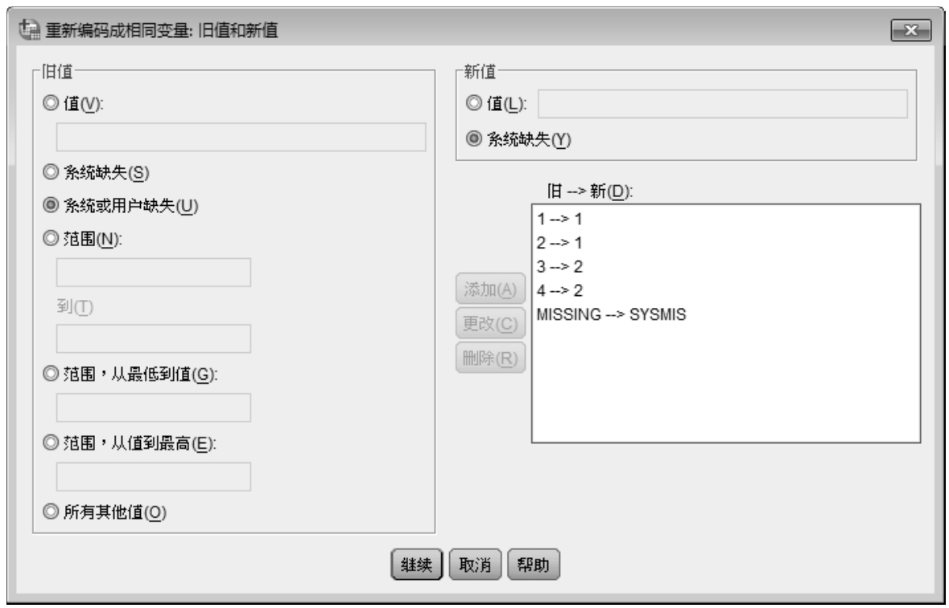Click the lowest-through-value input field
949x608 pixels.
(x=154, y=408)
